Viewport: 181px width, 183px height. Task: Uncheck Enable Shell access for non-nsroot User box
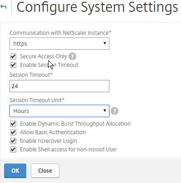(13, 150)
